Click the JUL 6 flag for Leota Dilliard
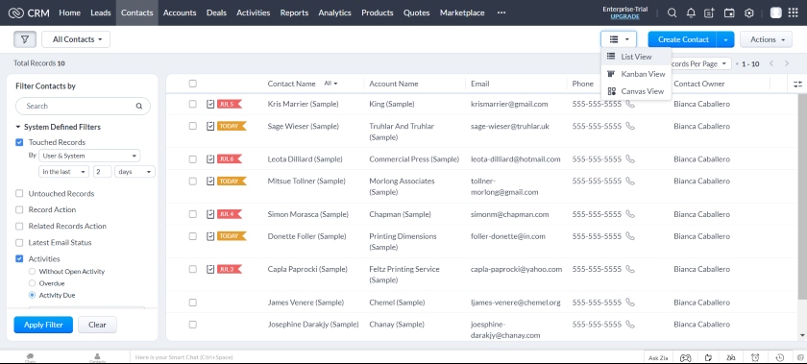807x364 pixels. click(x=229, y=159)
